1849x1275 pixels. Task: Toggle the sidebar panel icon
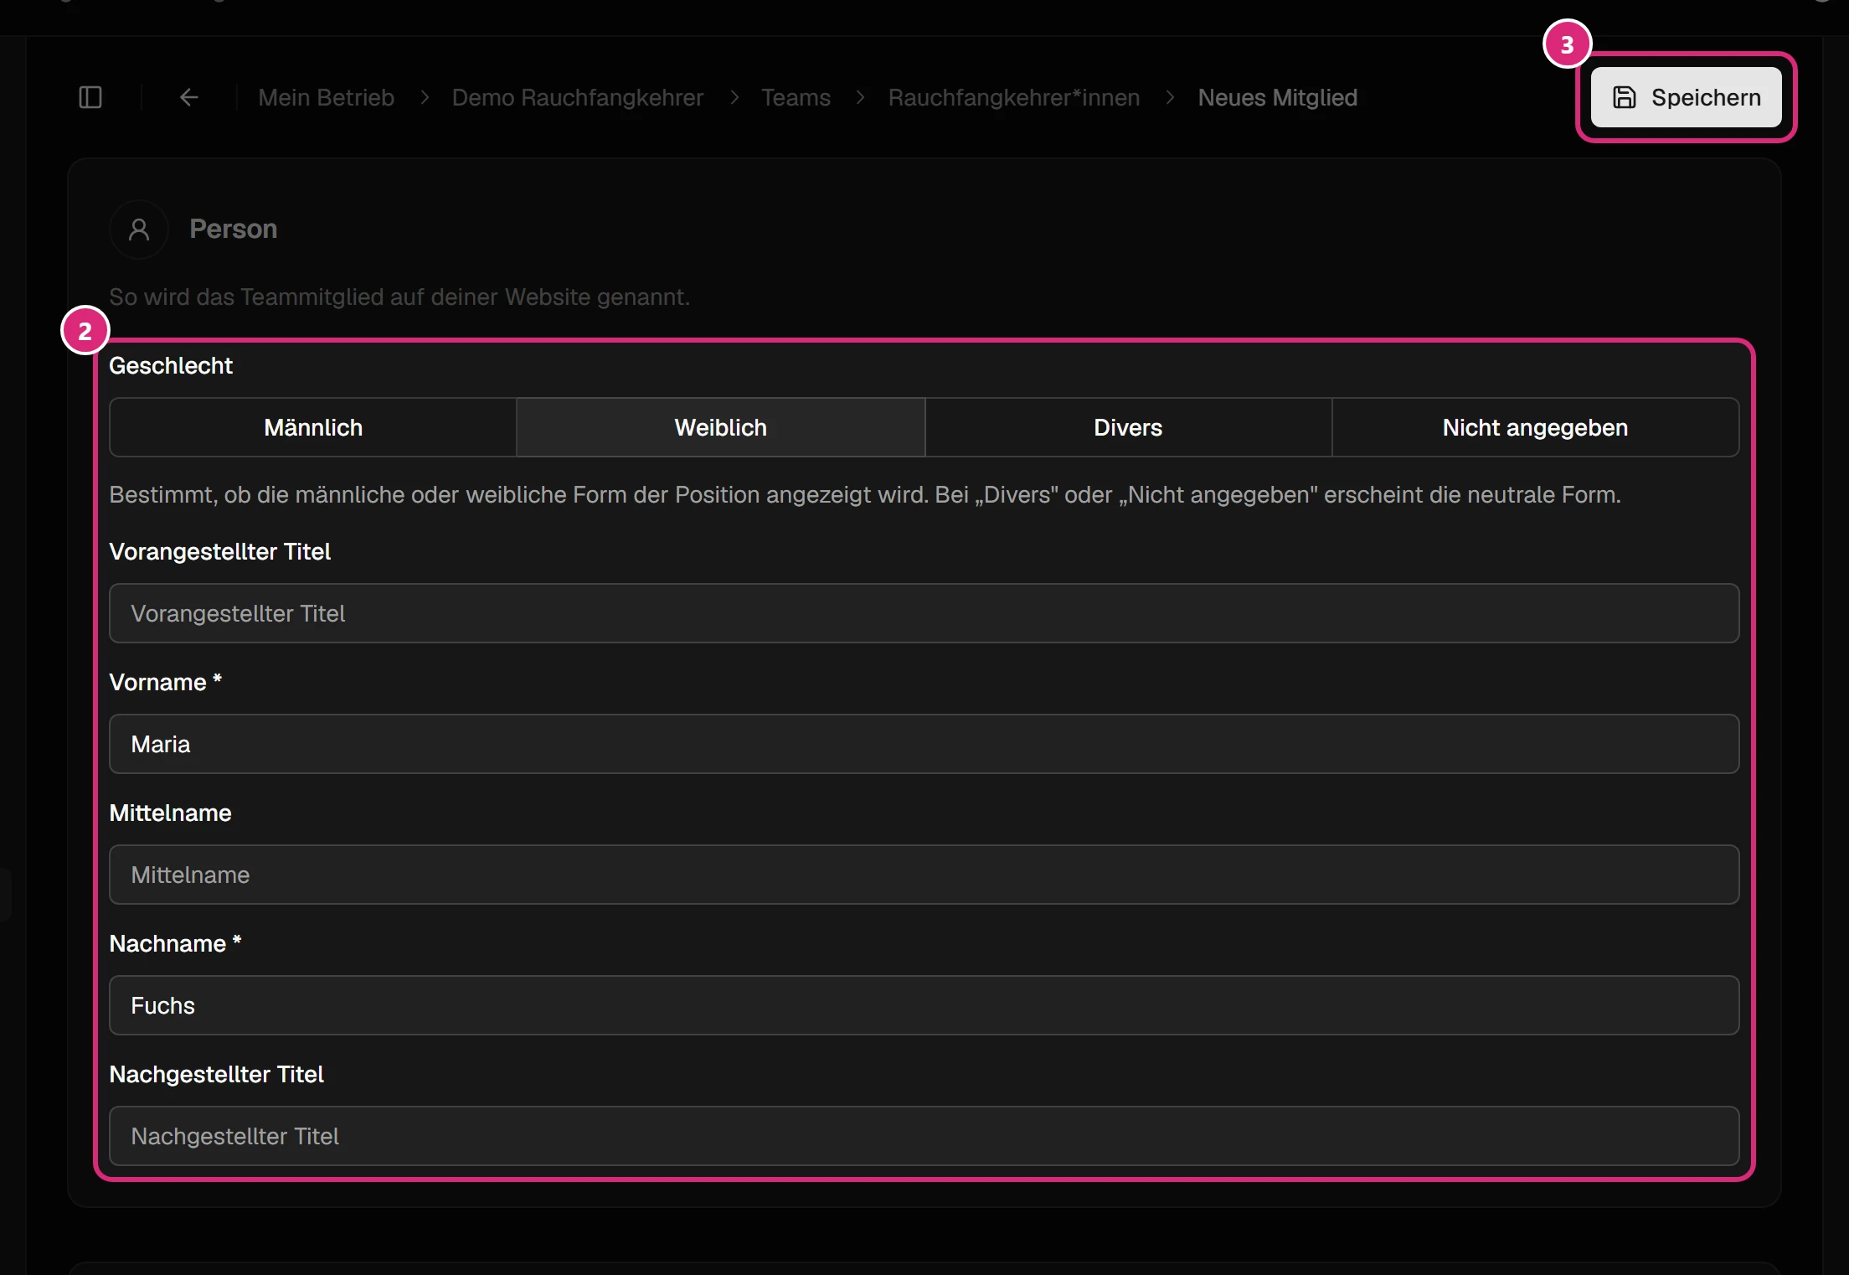point(90,98)
